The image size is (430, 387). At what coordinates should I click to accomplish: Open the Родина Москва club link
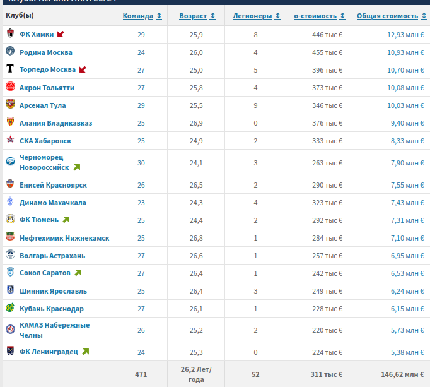click(46, 52)
